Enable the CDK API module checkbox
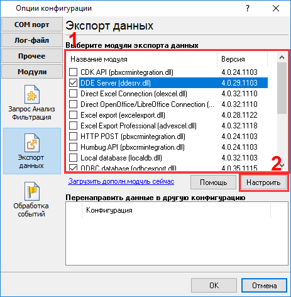The height and width of the screenshot is (297, 291). coord(73,72)
